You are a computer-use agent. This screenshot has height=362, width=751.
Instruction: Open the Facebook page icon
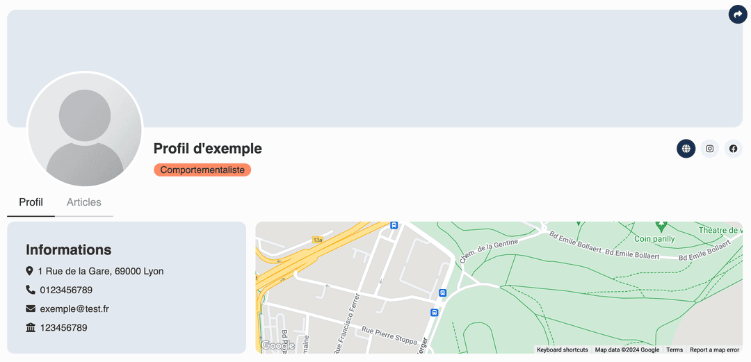[x=733, y=149]
